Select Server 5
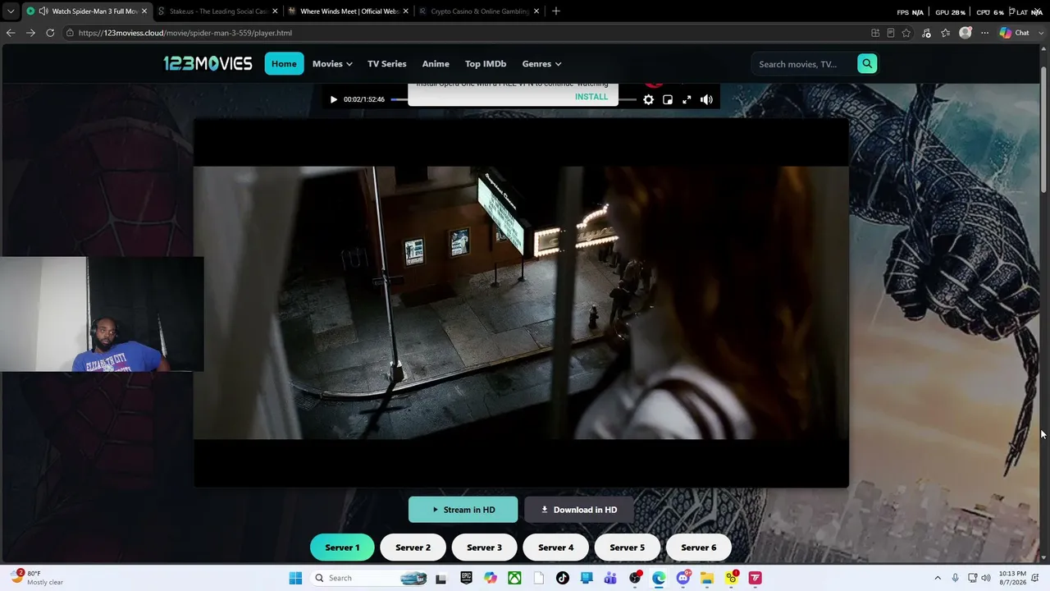This screenshot has height=591, width=1050. [x=627, y=547]
